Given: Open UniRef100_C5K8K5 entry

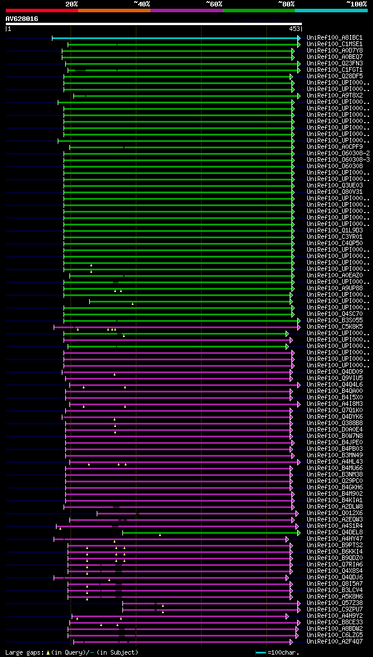Looking at the screenshot, I should pyautogui.click(x=335, y=327).
